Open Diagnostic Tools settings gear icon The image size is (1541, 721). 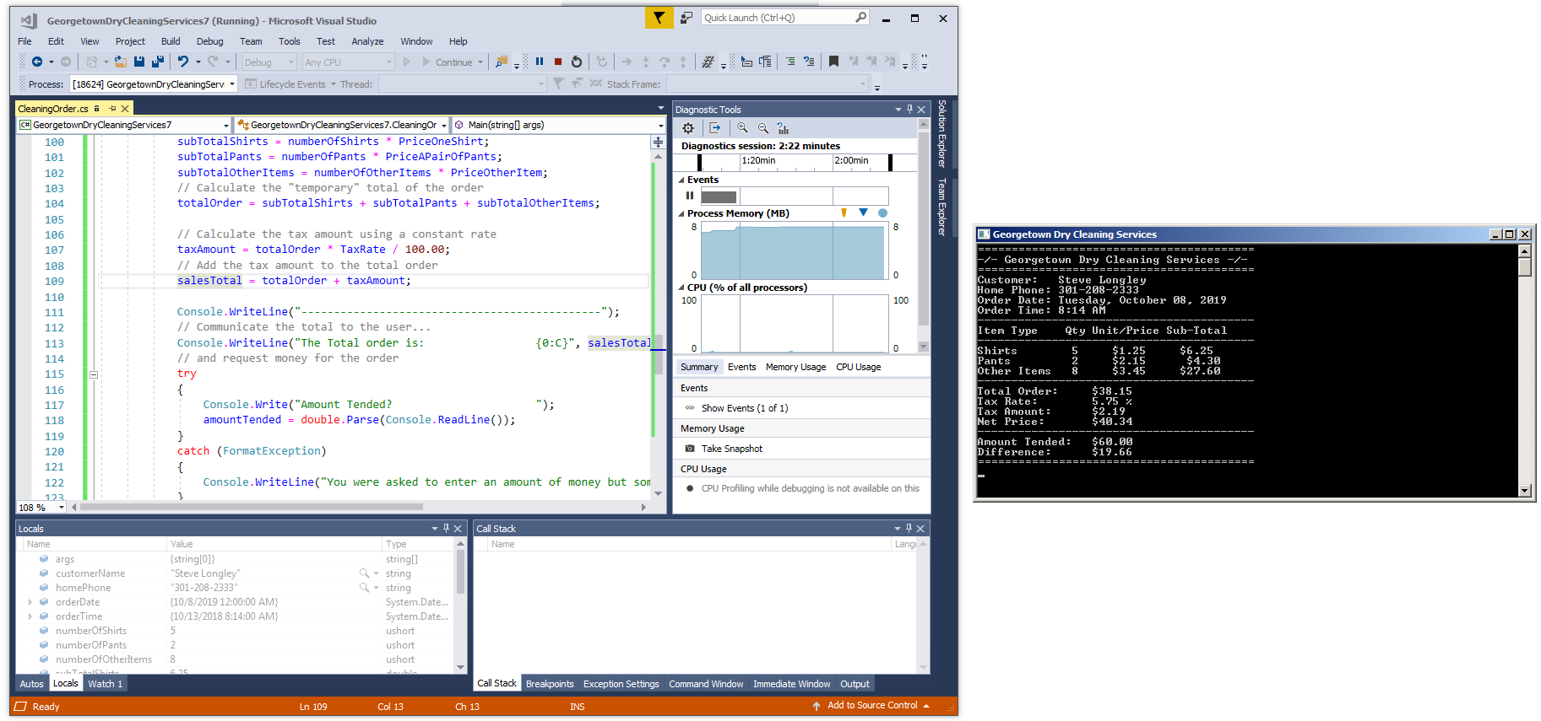click(x=688, y=128)
